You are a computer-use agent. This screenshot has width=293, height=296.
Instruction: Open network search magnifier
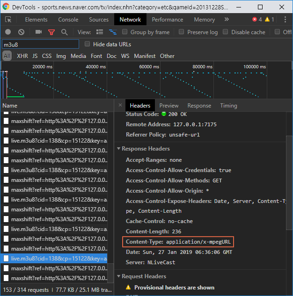tap(65, 32)
